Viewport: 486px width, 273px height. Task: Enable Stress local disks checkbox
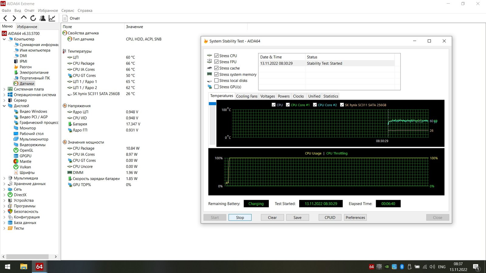point(216,81)
